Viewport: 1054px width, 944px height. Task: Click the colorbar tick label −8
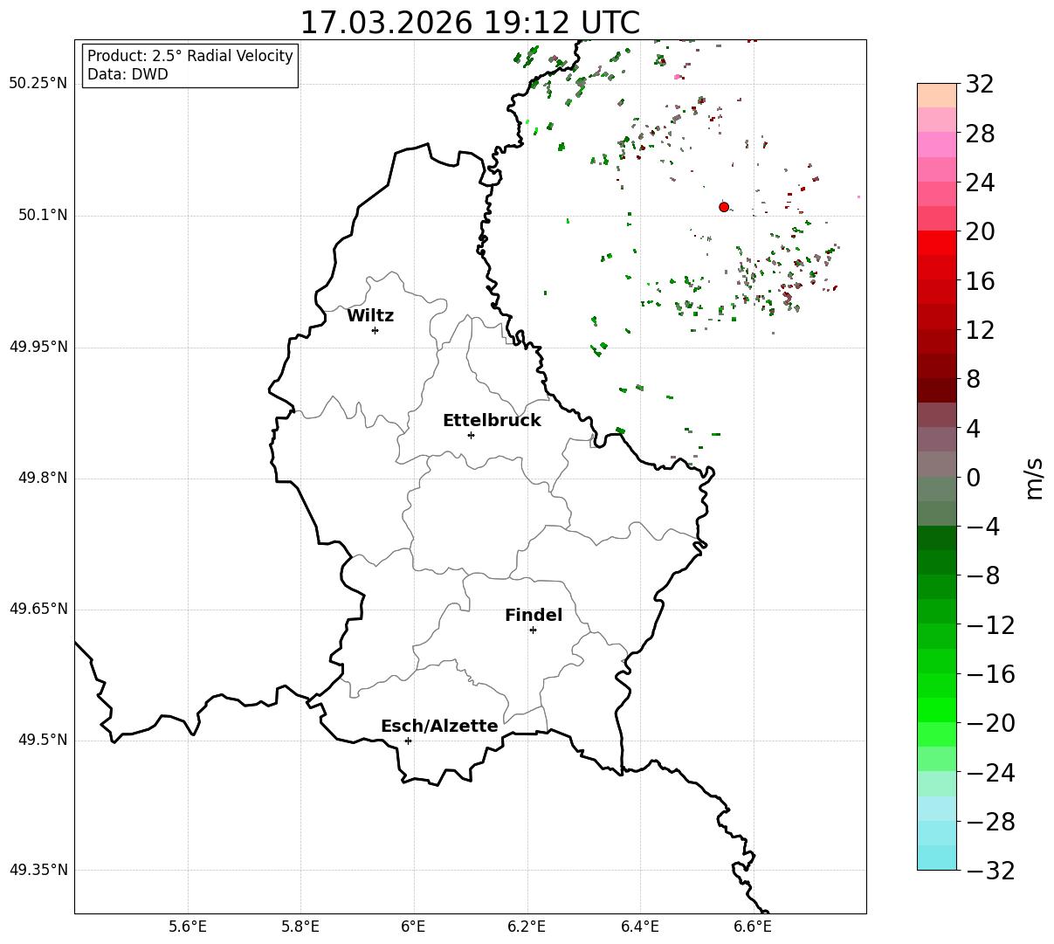point(982,576)
